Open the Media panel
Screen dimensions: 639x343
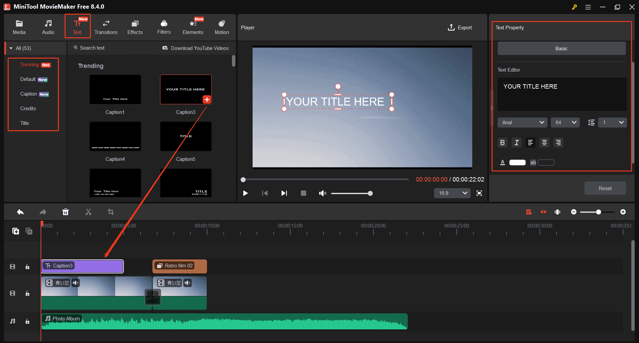(19, 27)
